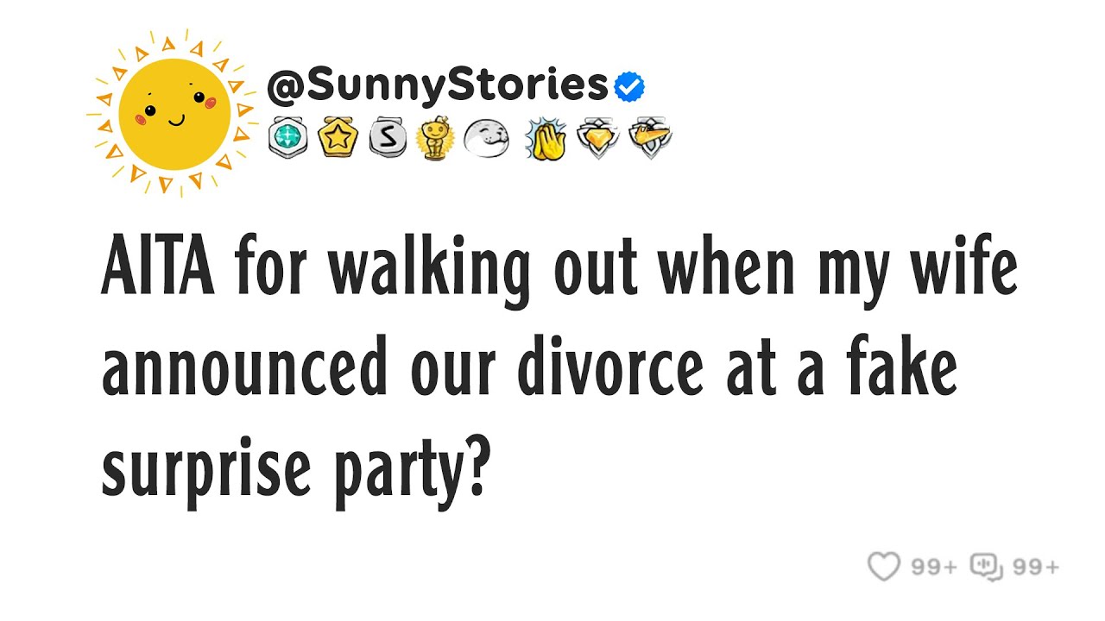Select the white seal award icon
The width and height of the screenshot is (1105, 621).
click(485, 138)
